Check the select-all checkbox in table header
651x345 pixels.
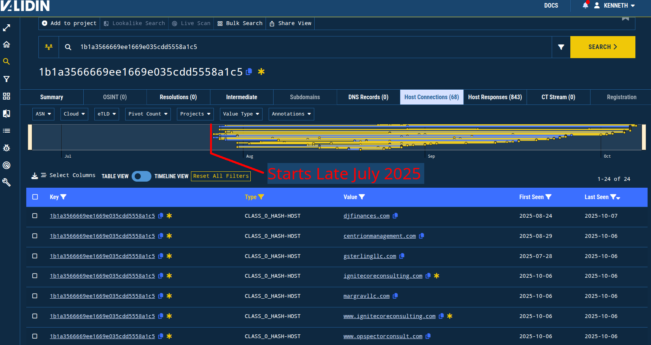click(35, 197)
